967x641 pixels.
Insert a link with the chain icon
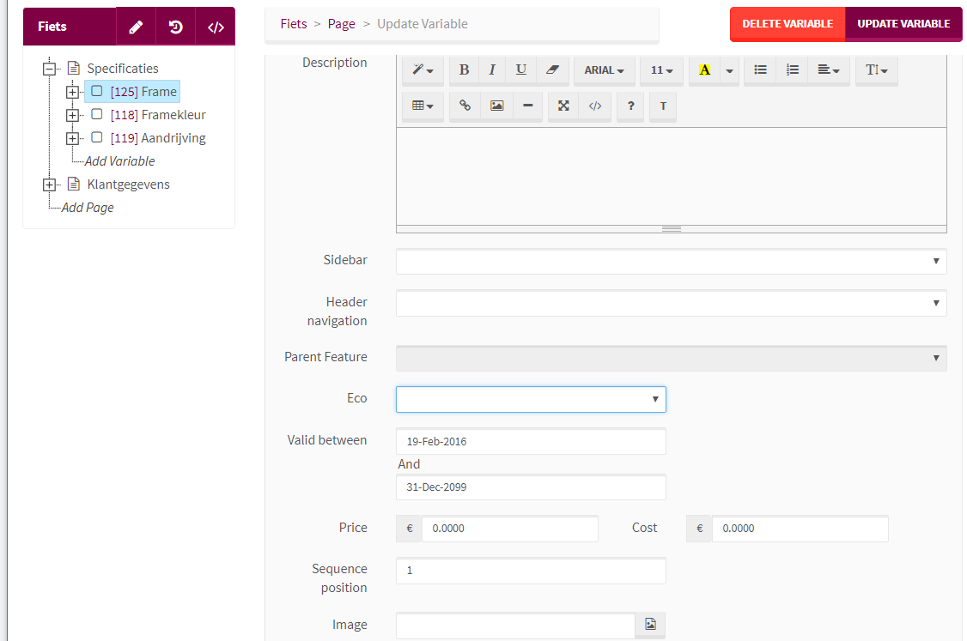pos(465,106)
